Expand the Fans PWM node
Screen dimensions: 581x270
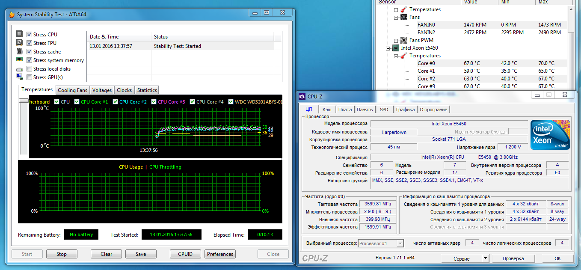click(x=396, y=40)
